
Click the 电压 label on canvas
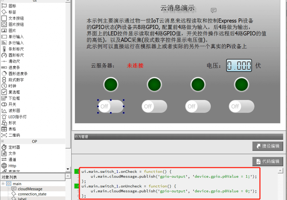pos(214,66)
